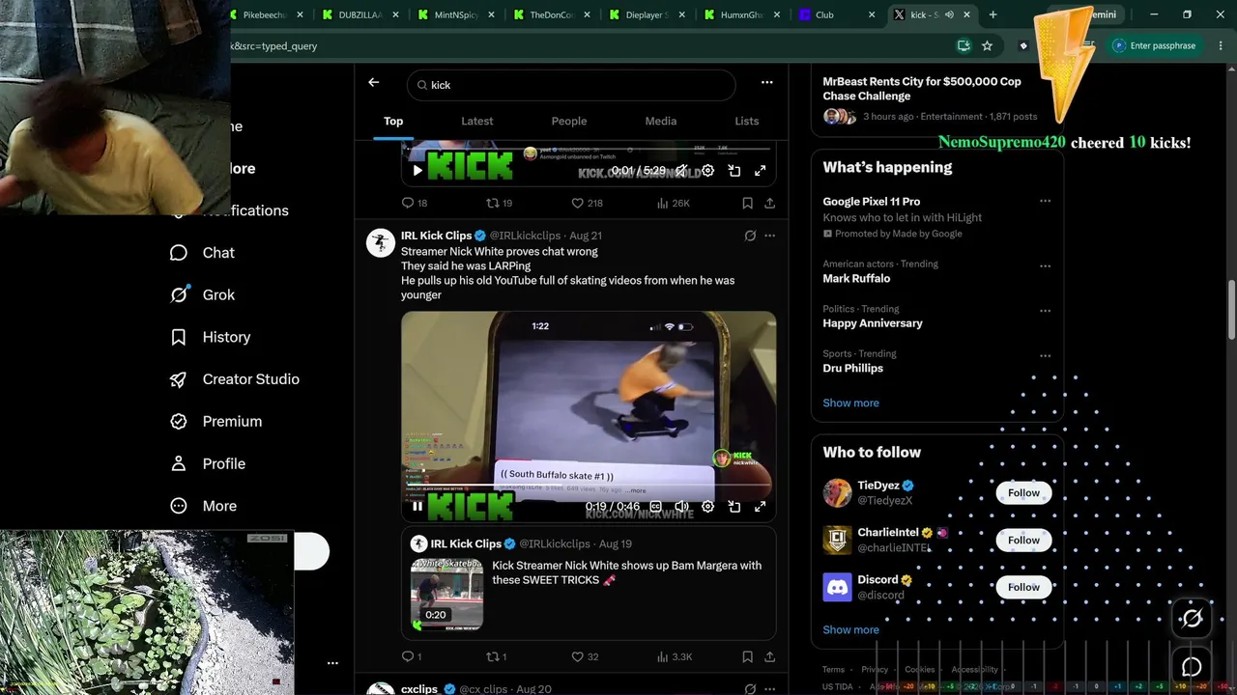Open Chat in the sidebar
Screen dimensions: 1237x695
(x=202, y=253)
